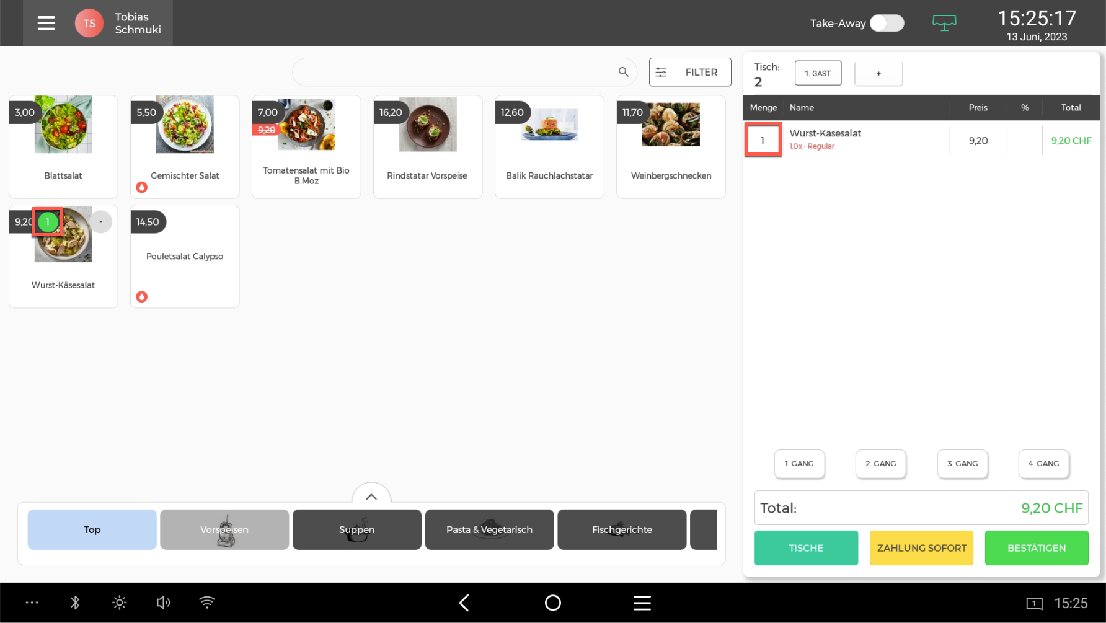
Task: Open the TISCHE tables view
Action: point(806,548)
